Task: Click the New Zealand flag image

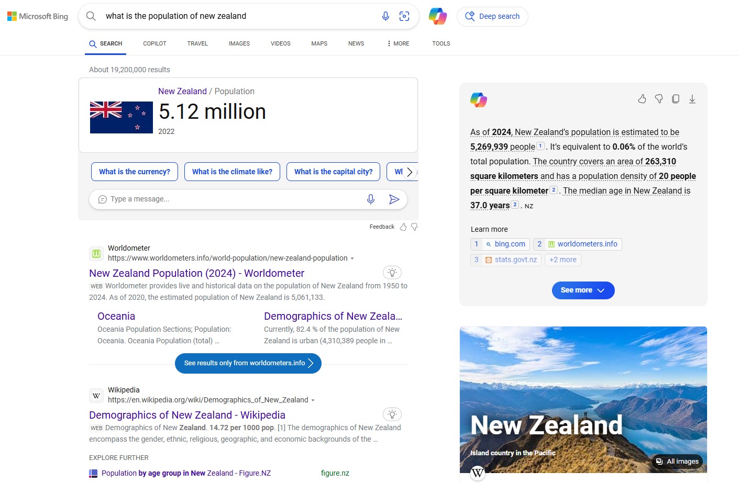Action: [x=122, y=117]
